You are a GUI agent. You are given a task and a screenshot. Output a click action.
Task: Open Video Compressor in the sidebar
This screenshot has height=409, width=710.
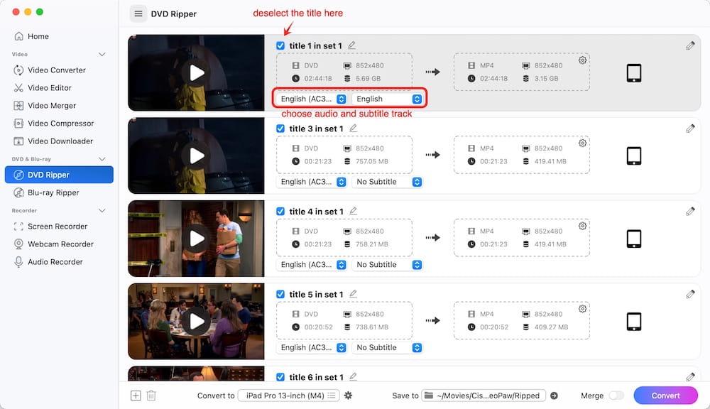click(59, 124)
